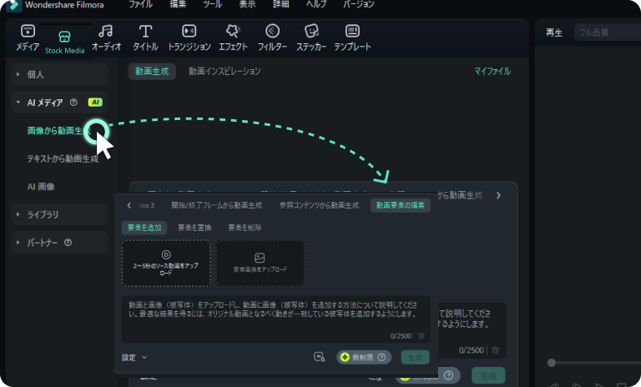Click the 再生 player label
The width and height of the screenshot is (641, 387).
point(554,33)
